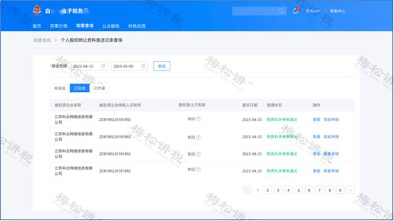This screenshot has height=221, width=394.
Task: Go to page 7 in pagination
Action: coord(319,190)
